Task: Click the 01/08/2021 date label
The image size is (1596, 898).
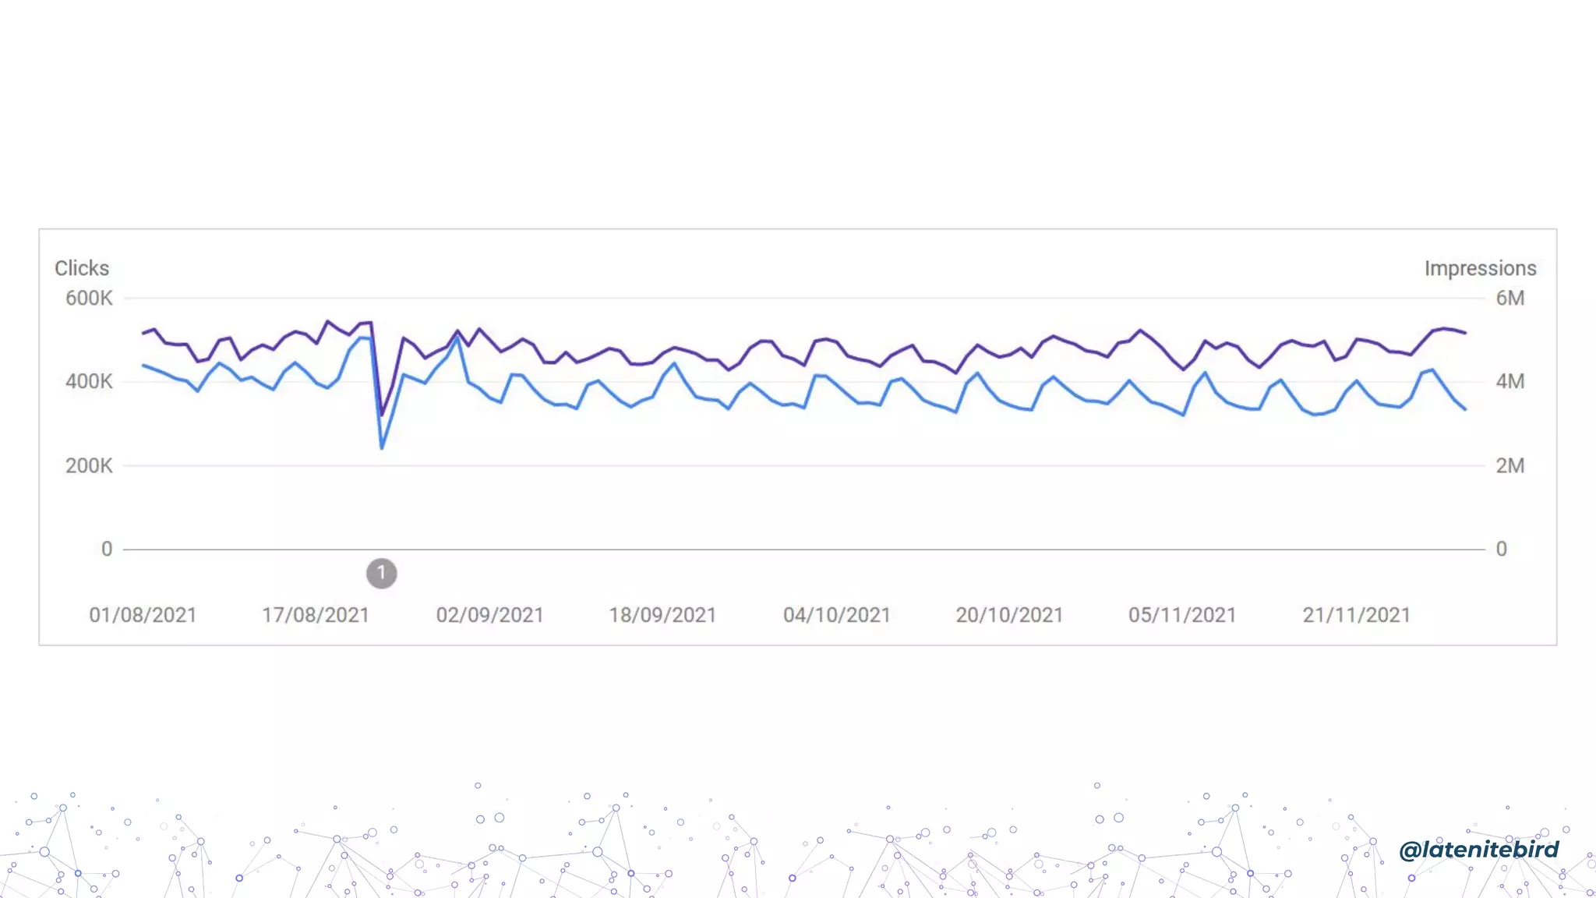Action: pyautogui.click(x=143, y=616)
